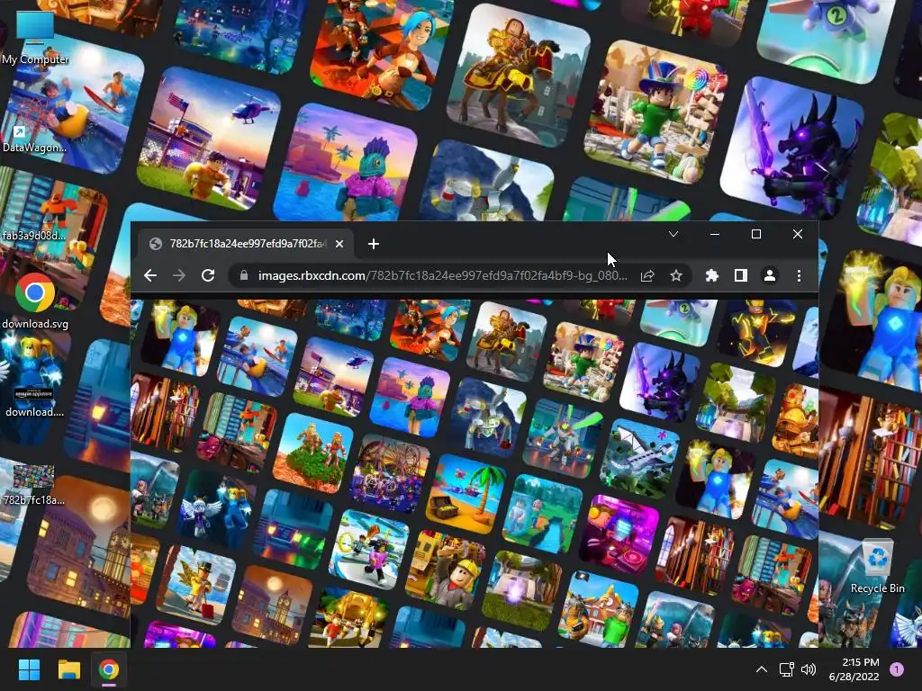This screenshot has height=691, width=922.
Task: Open the notification badge in the taskbar
Action: pyautogui.click(x=897, y=669)
